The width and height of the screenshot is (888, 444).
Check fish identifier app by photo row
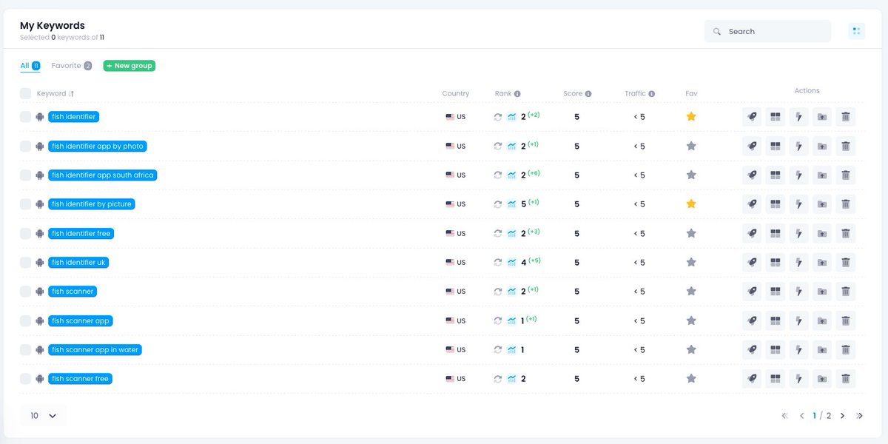click(x=26, y=146)
